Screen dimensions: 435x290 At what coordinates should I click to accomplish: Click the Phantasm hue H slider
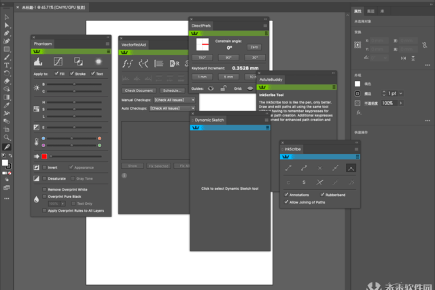coord(74,102)
